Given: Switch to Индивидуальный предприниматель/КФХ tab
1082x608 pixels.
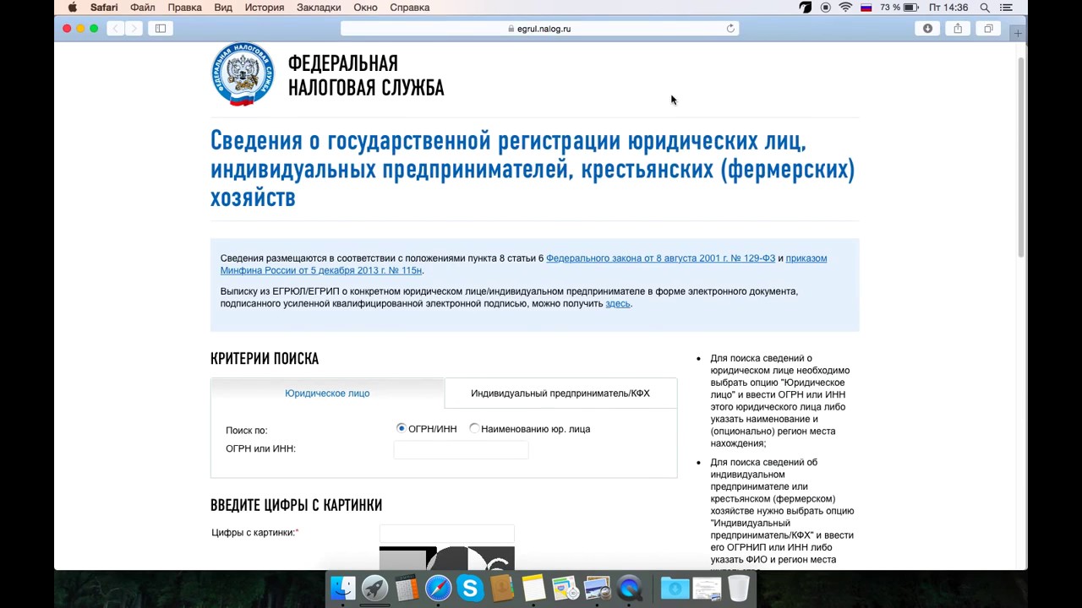Looking at the screenshot, I should 560,394.
